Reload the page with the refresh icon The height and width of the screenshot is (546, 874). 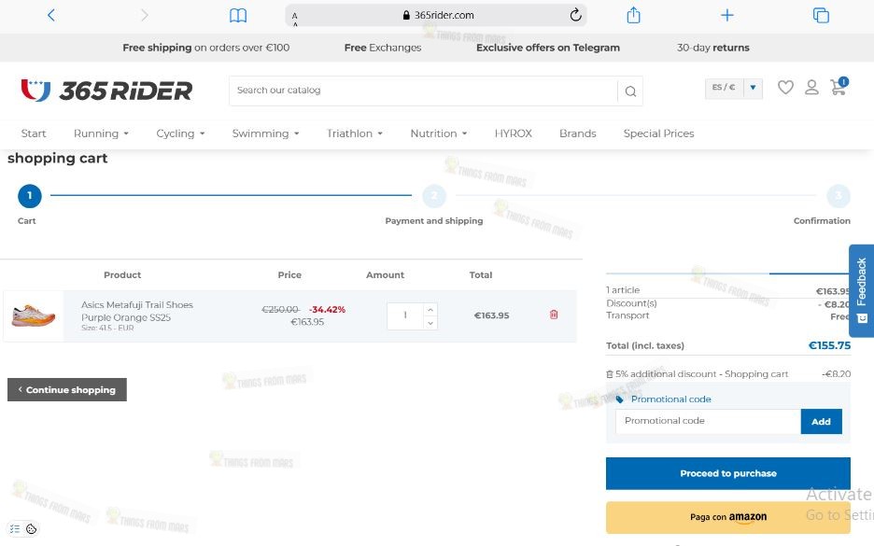click(x=576, y=15)
